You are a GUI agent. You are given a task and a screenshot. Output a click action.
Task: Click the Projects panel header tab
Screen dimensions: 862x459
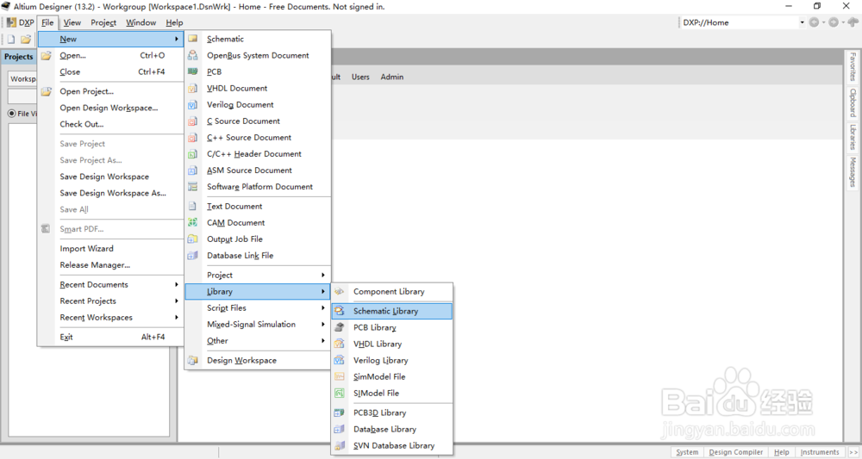(x=19, y=57)
